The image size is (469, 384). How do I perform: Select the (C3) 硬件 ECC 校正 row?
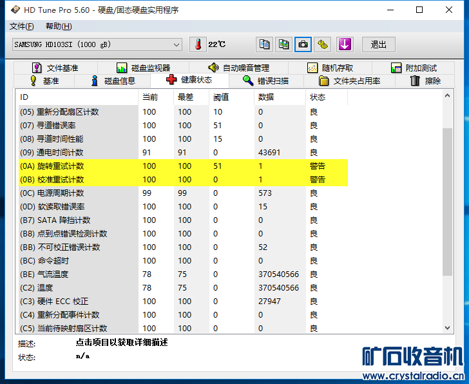183,302
